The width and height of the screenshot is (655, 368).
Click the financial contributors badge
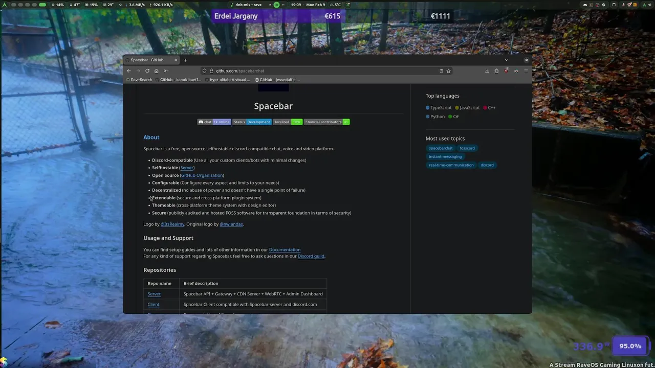tap(326, 122)
